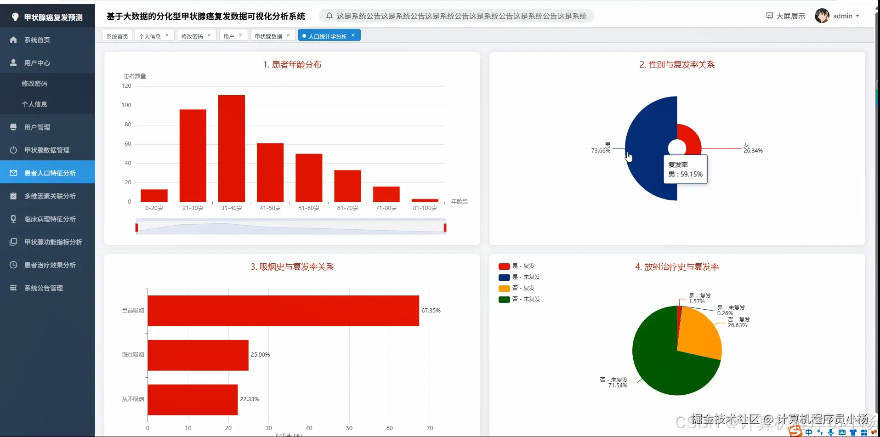Viewport: 880px width, 437px height.
Task: Close the 甲状腺数据 tab
Action: coord(288,35)
